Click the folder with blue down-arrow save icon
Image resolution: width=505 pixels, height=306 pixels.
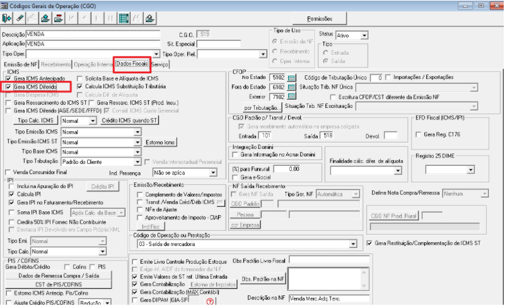click(x=45, y=18)
